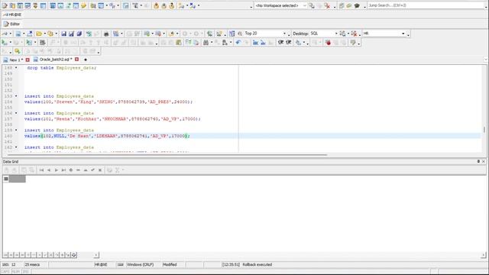Undo the last edit with blue arrow

click(x=238, y=43)
